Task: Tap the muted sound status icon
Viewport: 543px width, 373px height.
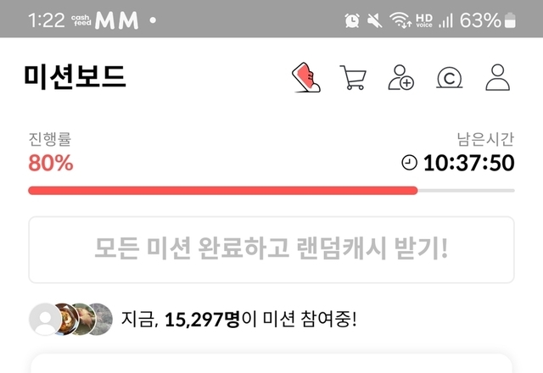Action: point(374,20)
